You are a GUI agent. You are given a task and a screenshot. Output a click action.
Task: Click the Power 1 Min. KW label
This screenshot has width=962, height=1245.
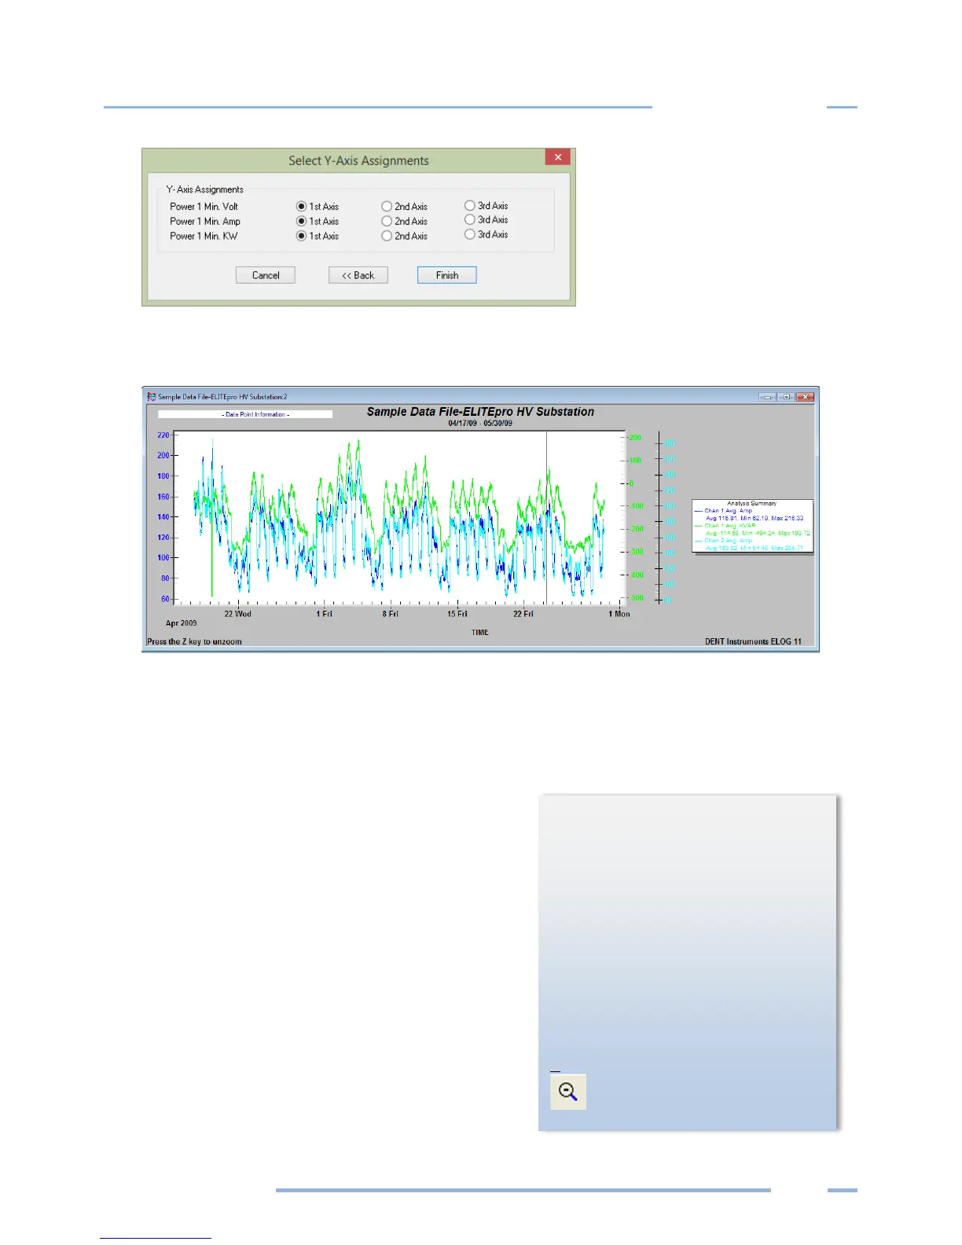pyautogui.click(x=204, y=236)
